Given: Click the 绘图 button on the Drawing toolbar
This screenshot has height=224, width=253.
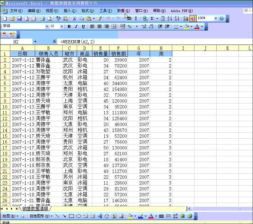Looking at the screenshot, I should click(x=8, y=217).
